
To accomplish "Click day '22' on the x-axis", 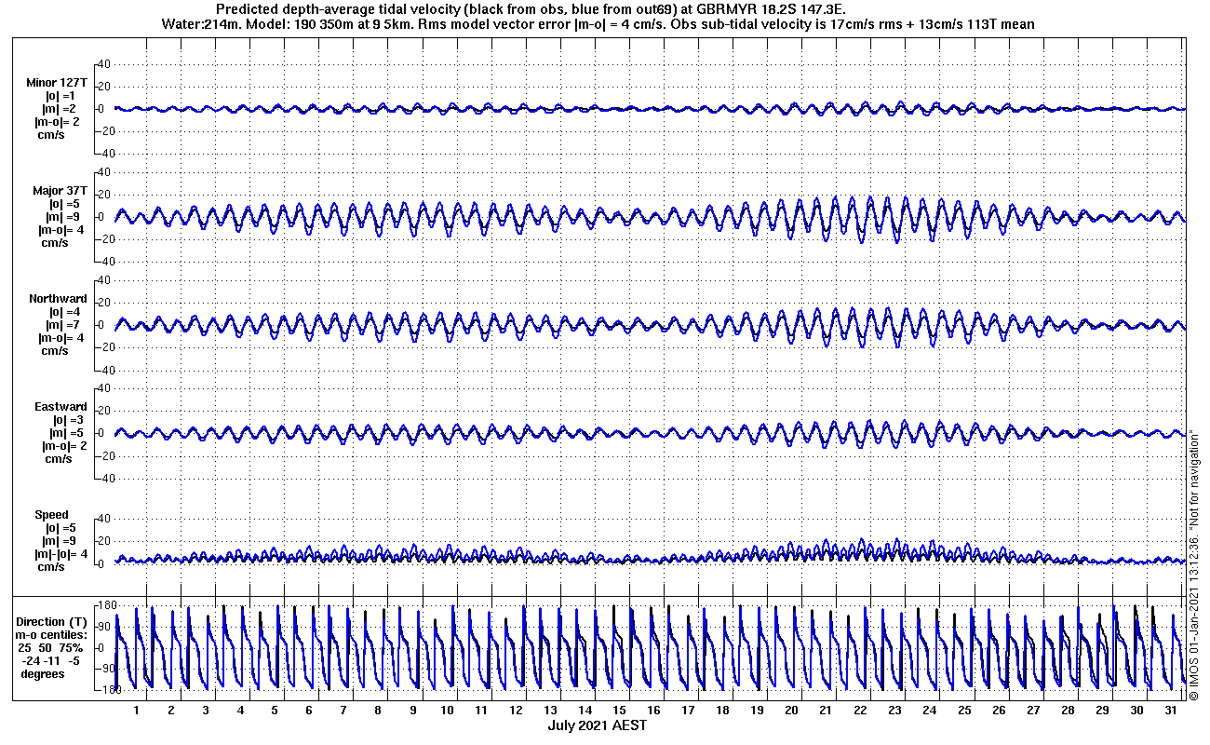I will pos(860,711).
